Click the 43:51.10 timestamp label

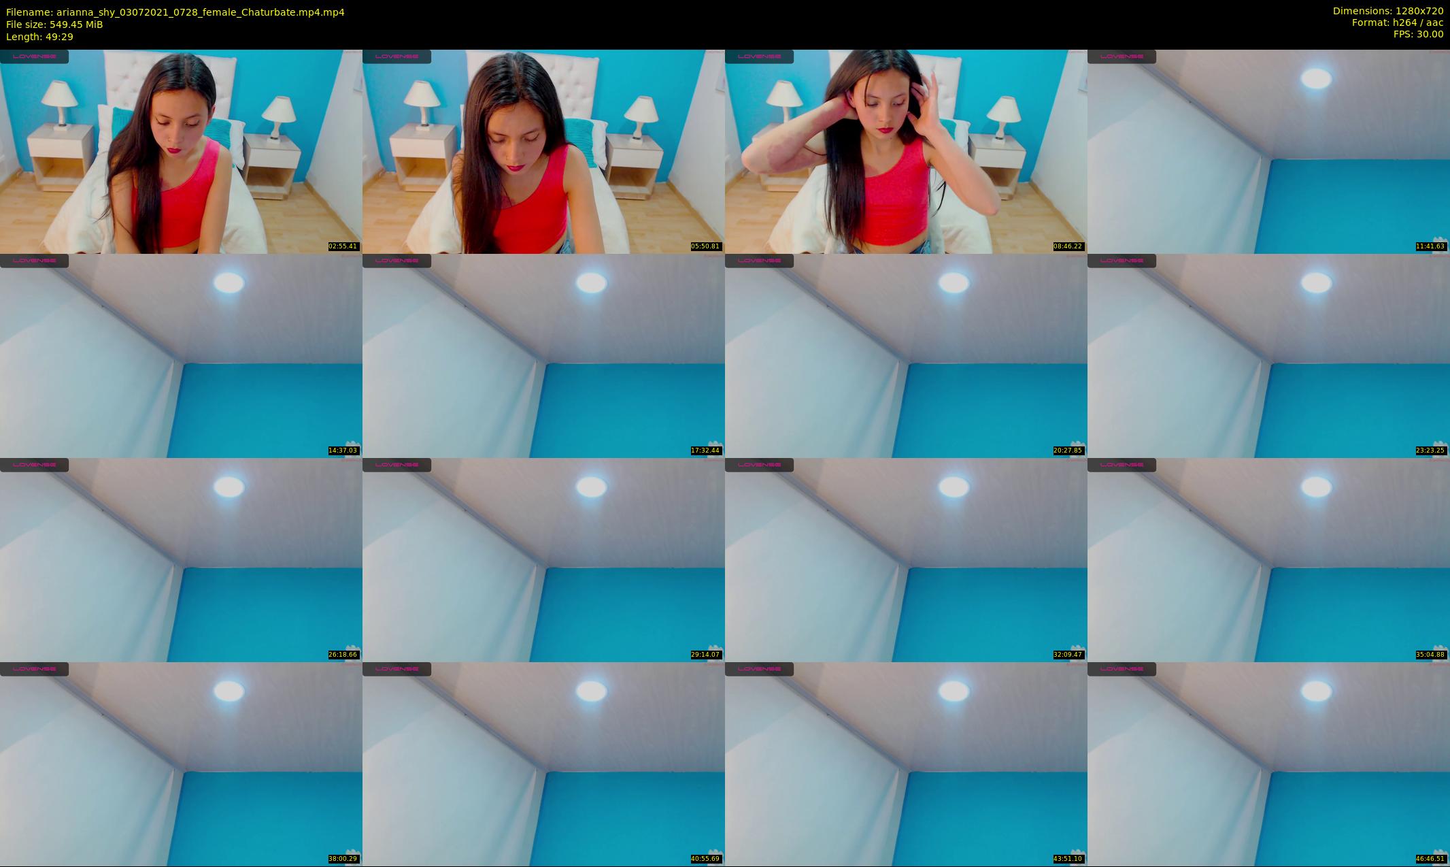point(1068,859)
